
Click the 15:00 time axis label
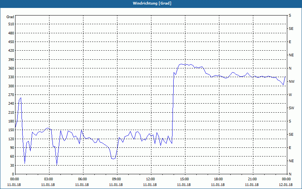click(185, 179)
